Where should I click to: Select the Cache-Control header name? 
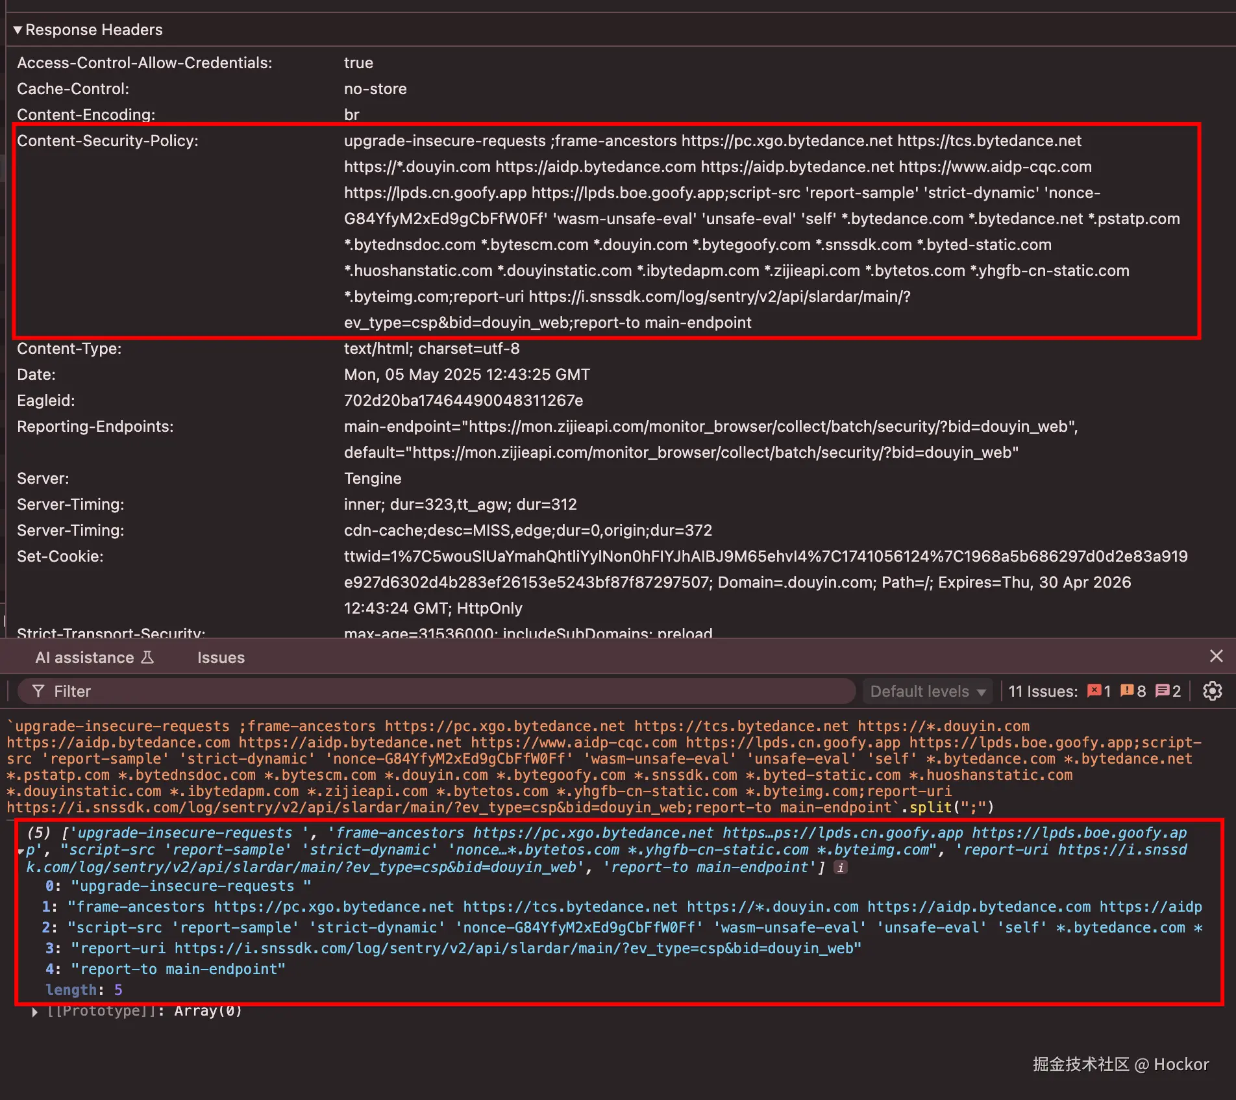coord(73,89)
